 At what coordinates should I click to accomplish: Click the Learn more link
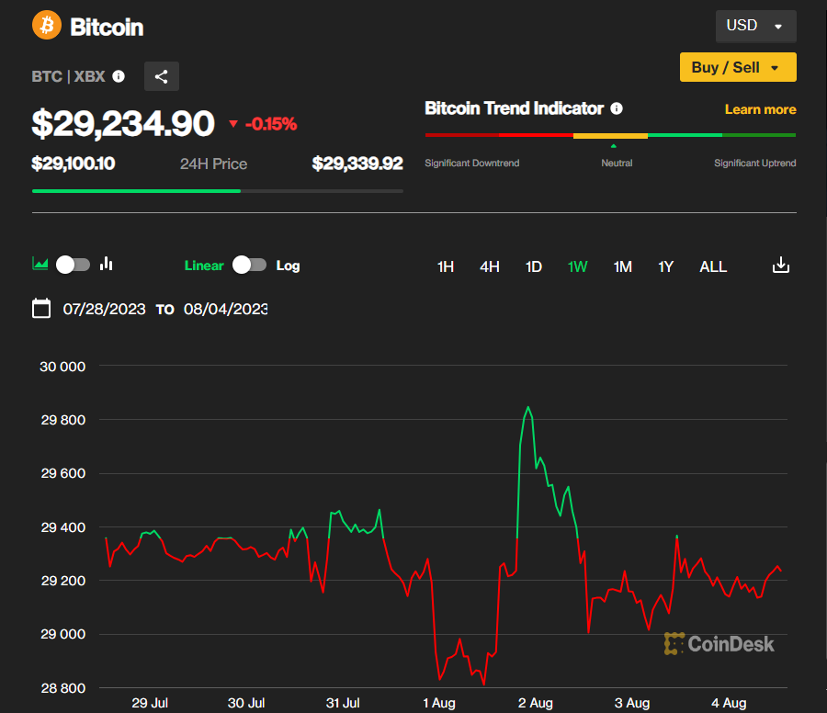pyautogui.click(x=760, y=109)
